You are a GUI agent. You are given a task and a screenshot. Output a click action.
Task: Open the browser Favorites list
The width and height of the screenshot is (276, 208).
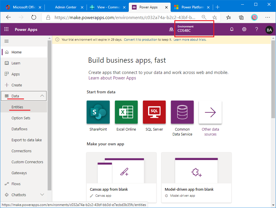click(228, 17)
